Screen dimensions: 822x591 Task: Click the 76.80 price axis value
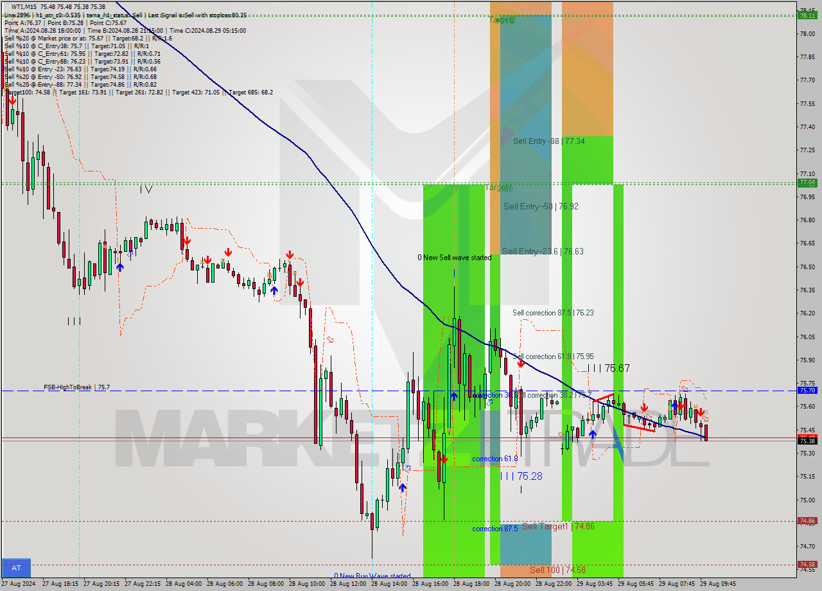click(x=807, y=220)
